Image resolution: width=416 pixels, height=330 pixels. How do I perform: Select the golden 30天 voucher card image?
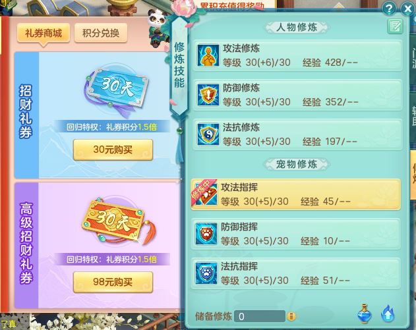118,221
